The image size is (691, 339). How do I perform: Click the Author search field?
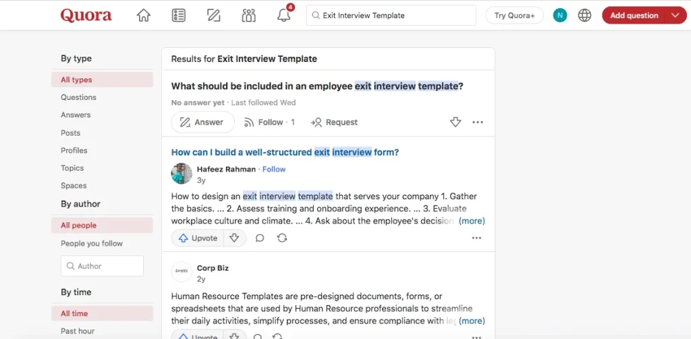coord(103,266)
